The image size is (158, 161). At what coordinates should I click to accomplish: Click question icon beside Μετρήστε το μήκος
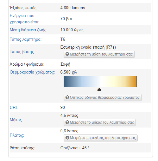click(67, 122)
